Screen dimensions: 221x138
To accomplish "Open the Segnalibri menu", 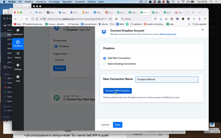I will (x=67, y=2).
